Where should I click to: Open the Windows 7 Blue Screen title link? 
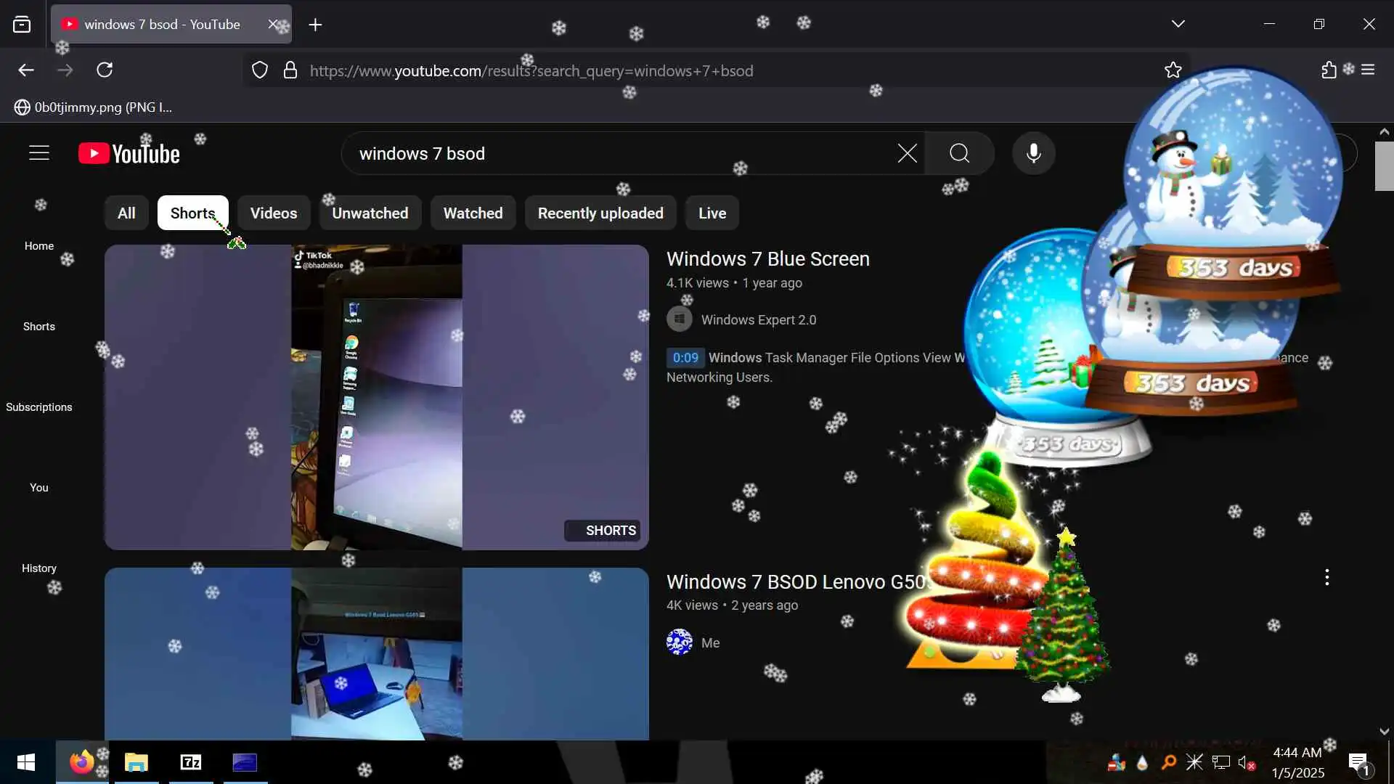point(767,259)
